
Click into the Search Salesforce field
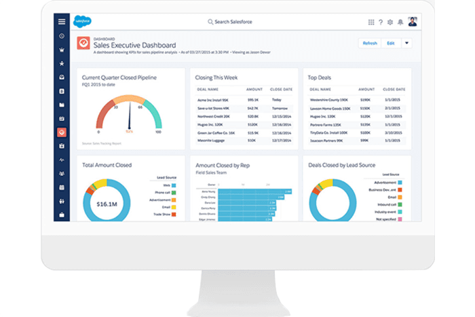230,22
